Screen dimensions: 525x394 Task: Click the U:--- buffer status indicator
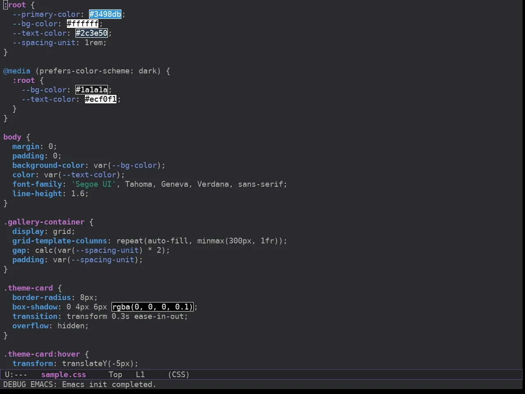point(16,375)
